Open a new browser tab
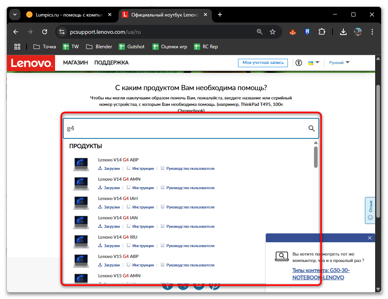 [220, 14]
